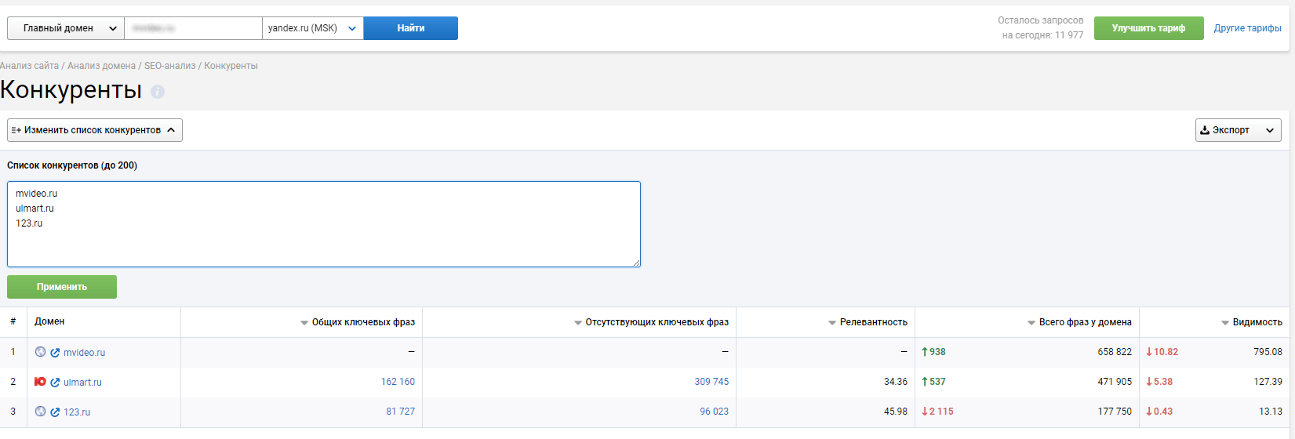Open the Экспорт dropdown
This screenshot has width=1295, height=439.
1239,130
